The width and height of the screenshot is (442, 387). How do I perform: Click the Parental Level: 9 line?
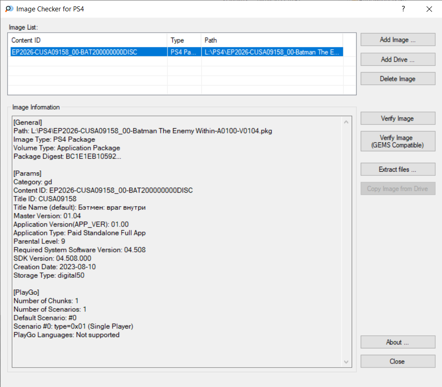coord(39,242)
